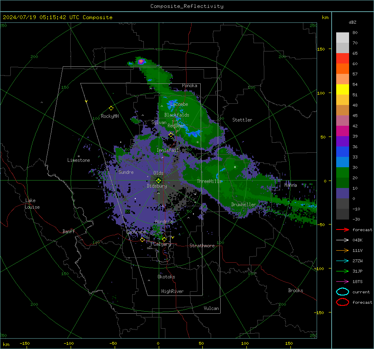The image size is (374, 349).
Task: Click the Cochrane city label
Action: click(136, 232)
